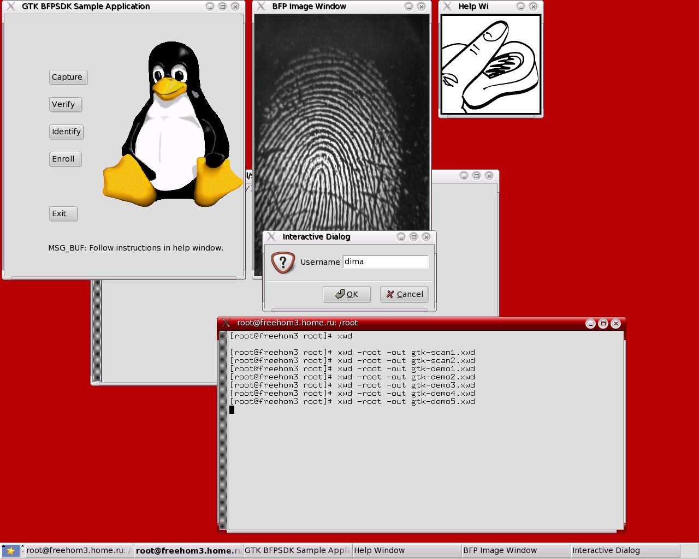This screenshot has height=559, width=699.
Task: Switch to BFP Image Window in taskbar
Action: pyautogui.click(x=516, y=551)
